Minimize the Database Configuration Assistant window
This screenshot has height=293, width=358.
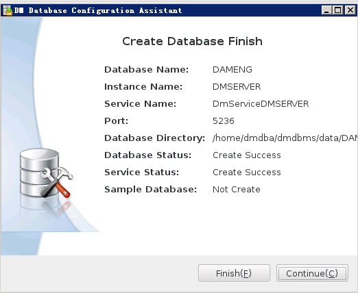[326, 10]
